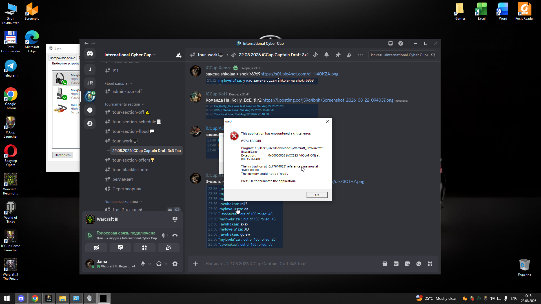Open the pinned messages icon
Image resolution: width=541 pixels, height=304 pixels.
click(338, 55)
